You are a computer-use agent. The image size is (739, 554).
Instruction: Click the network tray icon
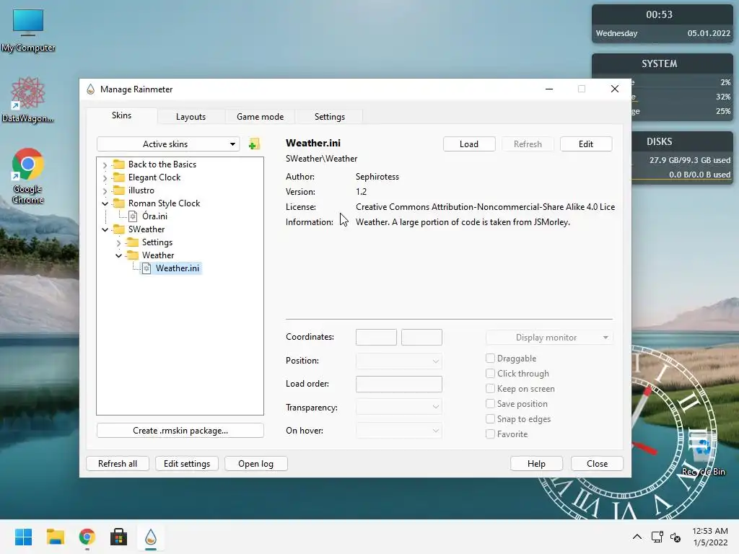pyautogui.click(x=657, y=537)
